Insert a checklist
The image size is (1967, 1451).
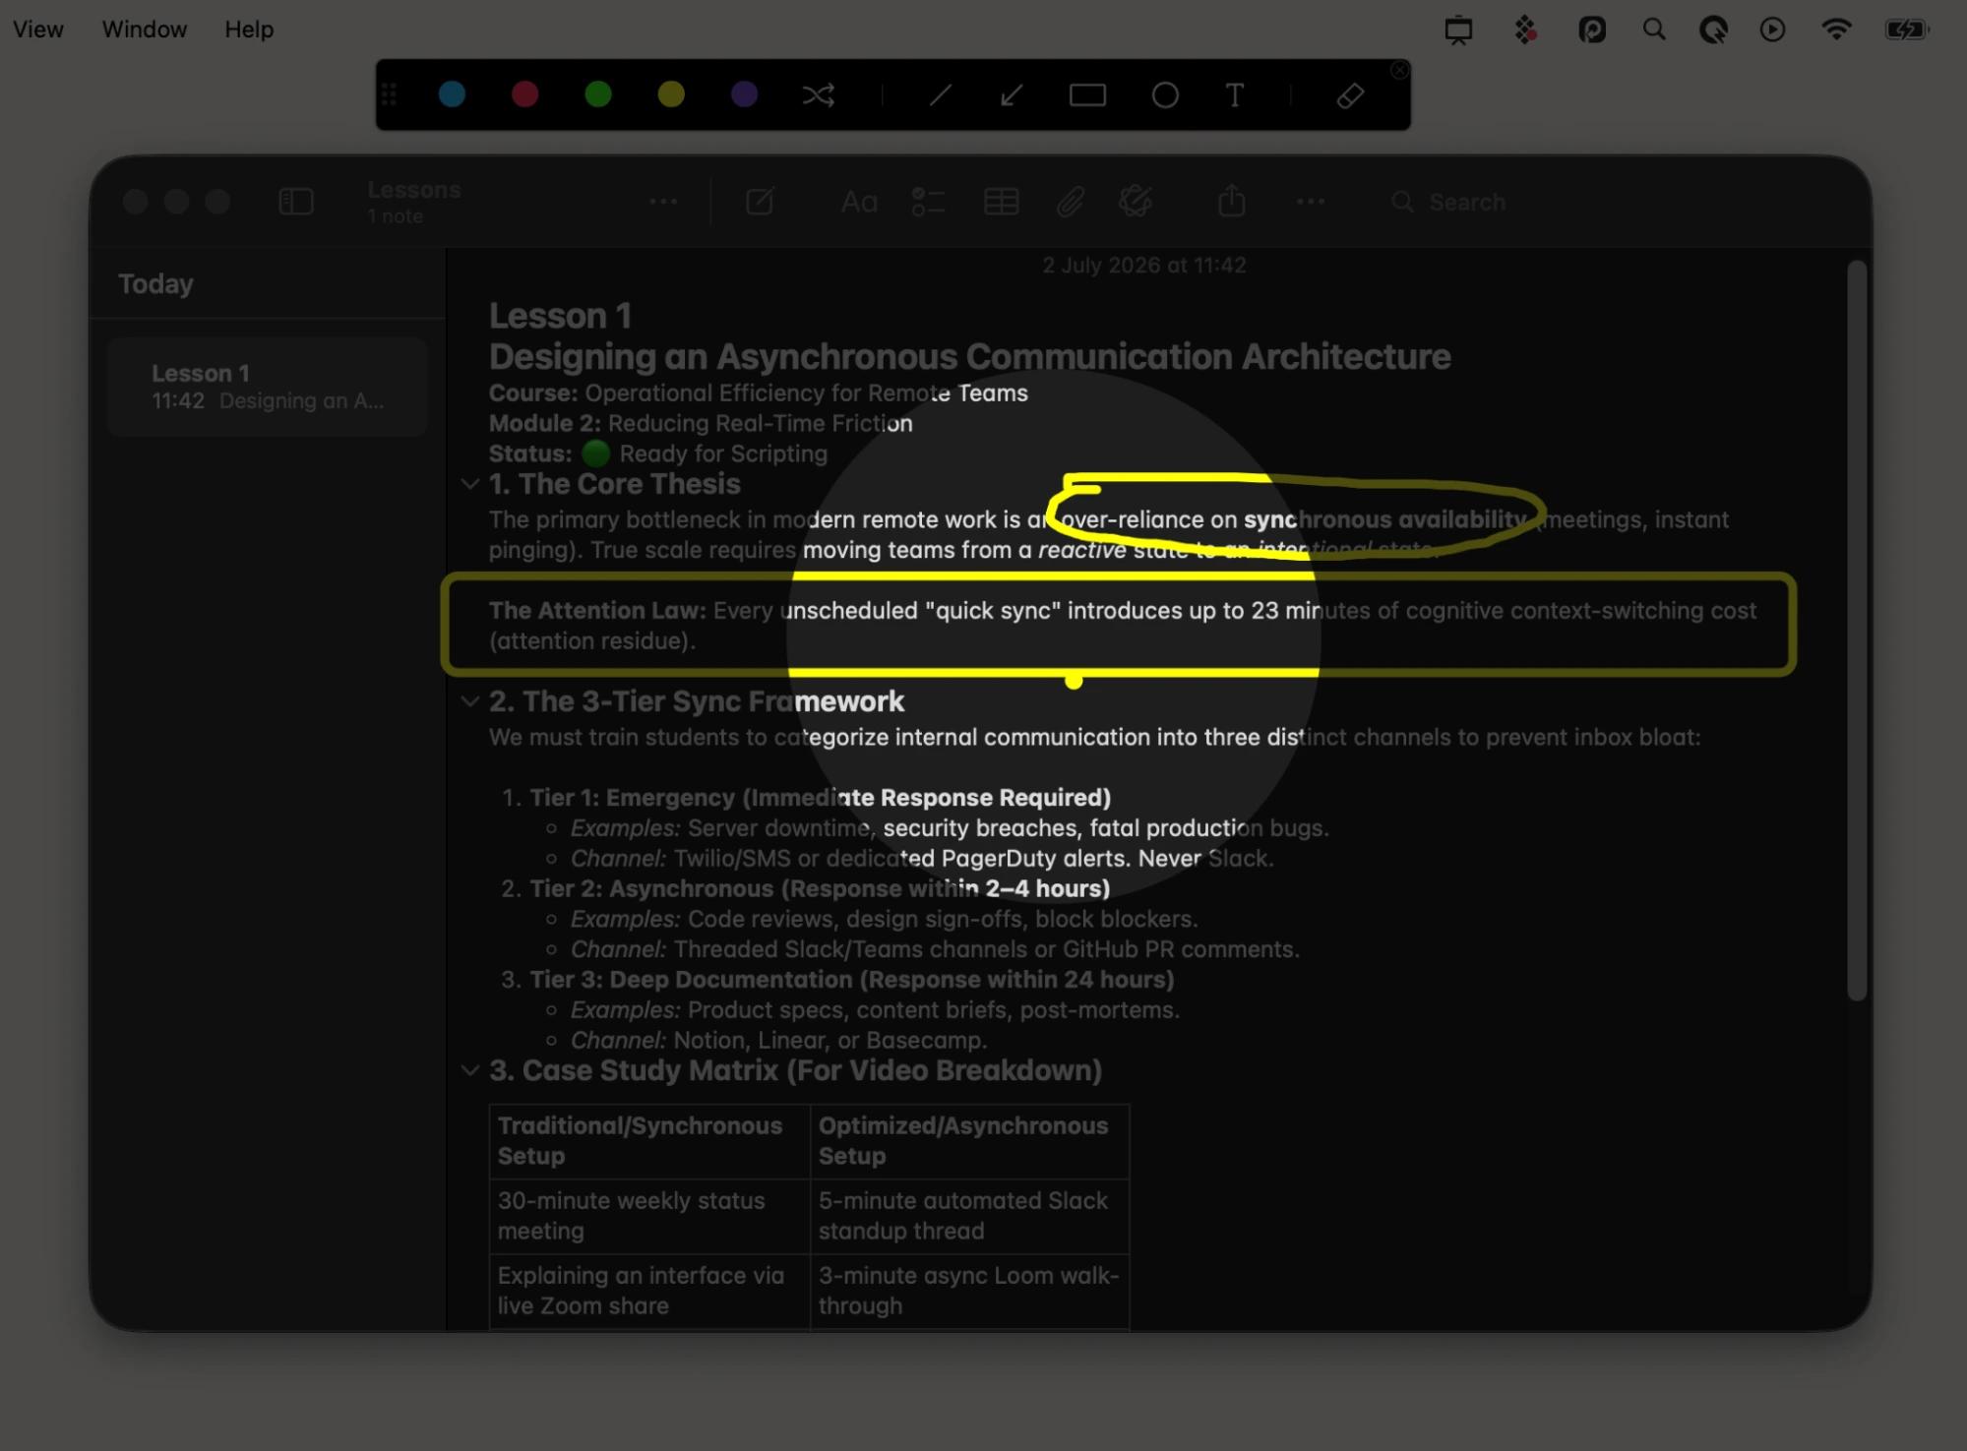click(928, 202)
